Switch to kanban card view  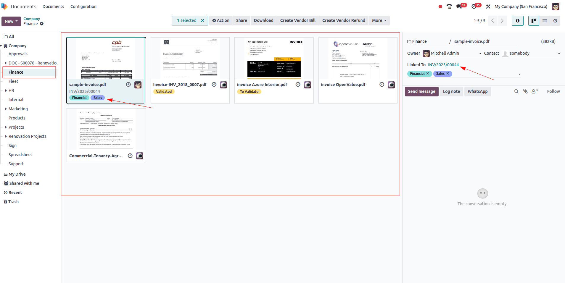[533, 21]
